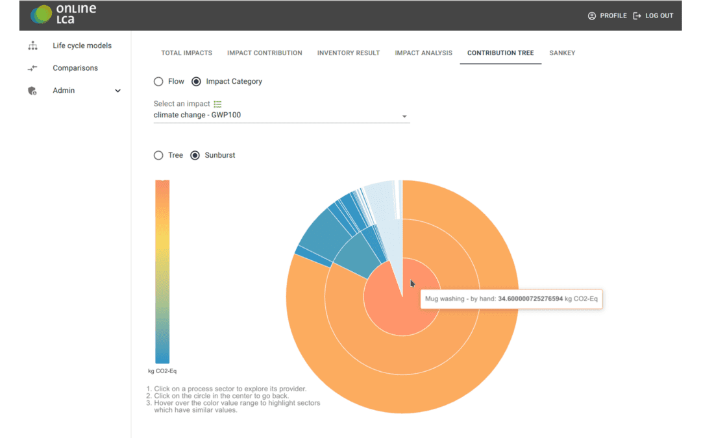Click the Online LCA logo
Viewport: 701px width, 438px height.
pos(63,14)
